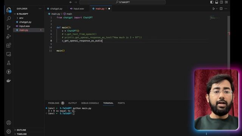Close main.py tab via unsaved dot

pyautogui.click(x=109, y=9)
